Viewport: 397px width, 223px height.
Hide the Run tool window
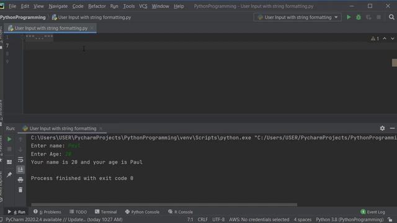pos(392,128)
